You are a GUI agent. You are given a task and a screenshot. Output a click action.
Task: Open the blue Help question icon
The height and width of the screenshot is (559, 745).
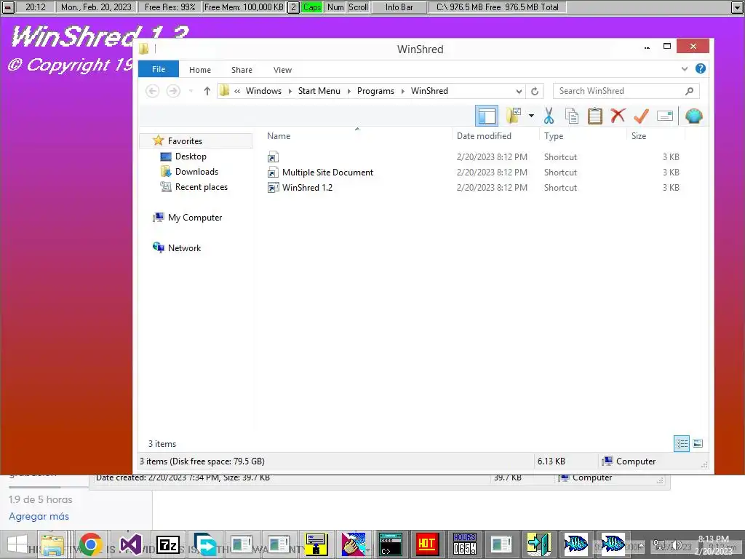[x=701, y=69]
